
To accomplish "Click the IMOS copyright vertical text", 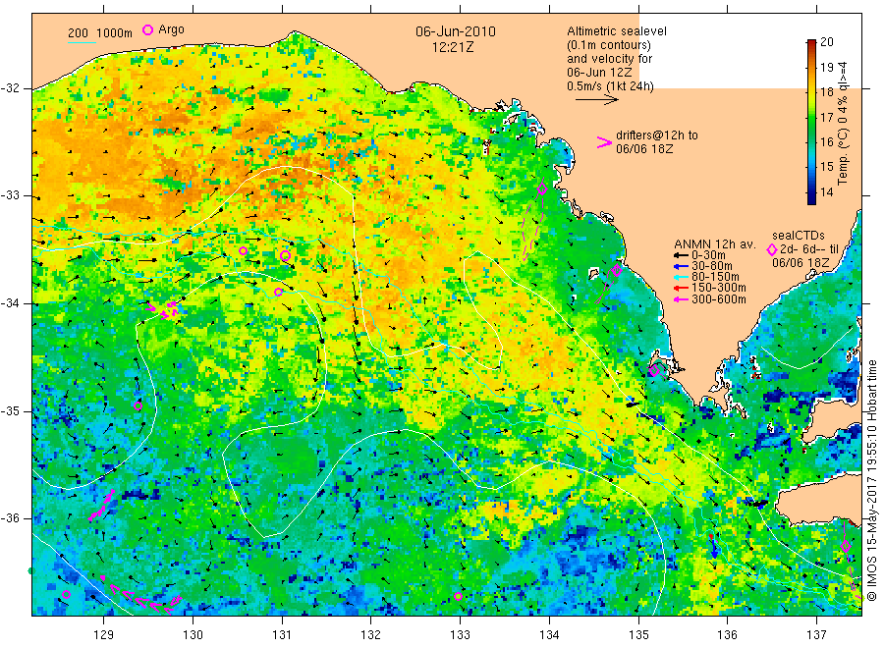I will pyautogui.click(x=872, y=482).
